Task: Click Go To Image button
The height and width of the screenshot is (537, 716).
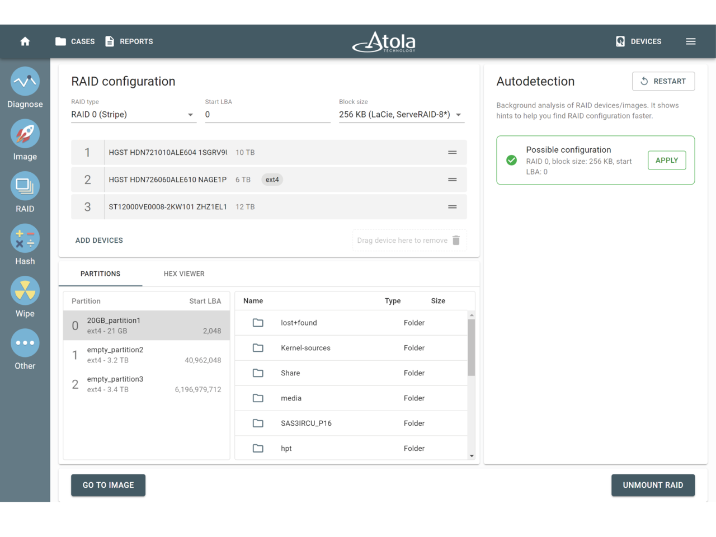Action: tap(109, 485)
